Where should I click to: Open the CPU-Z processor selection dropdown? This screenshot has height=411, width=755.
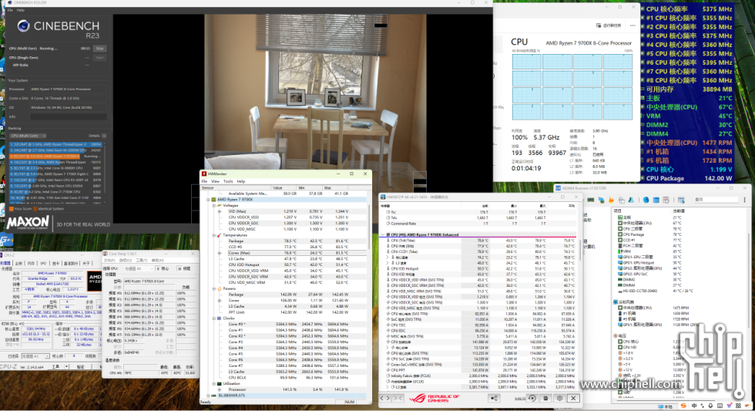coord(35,356)
